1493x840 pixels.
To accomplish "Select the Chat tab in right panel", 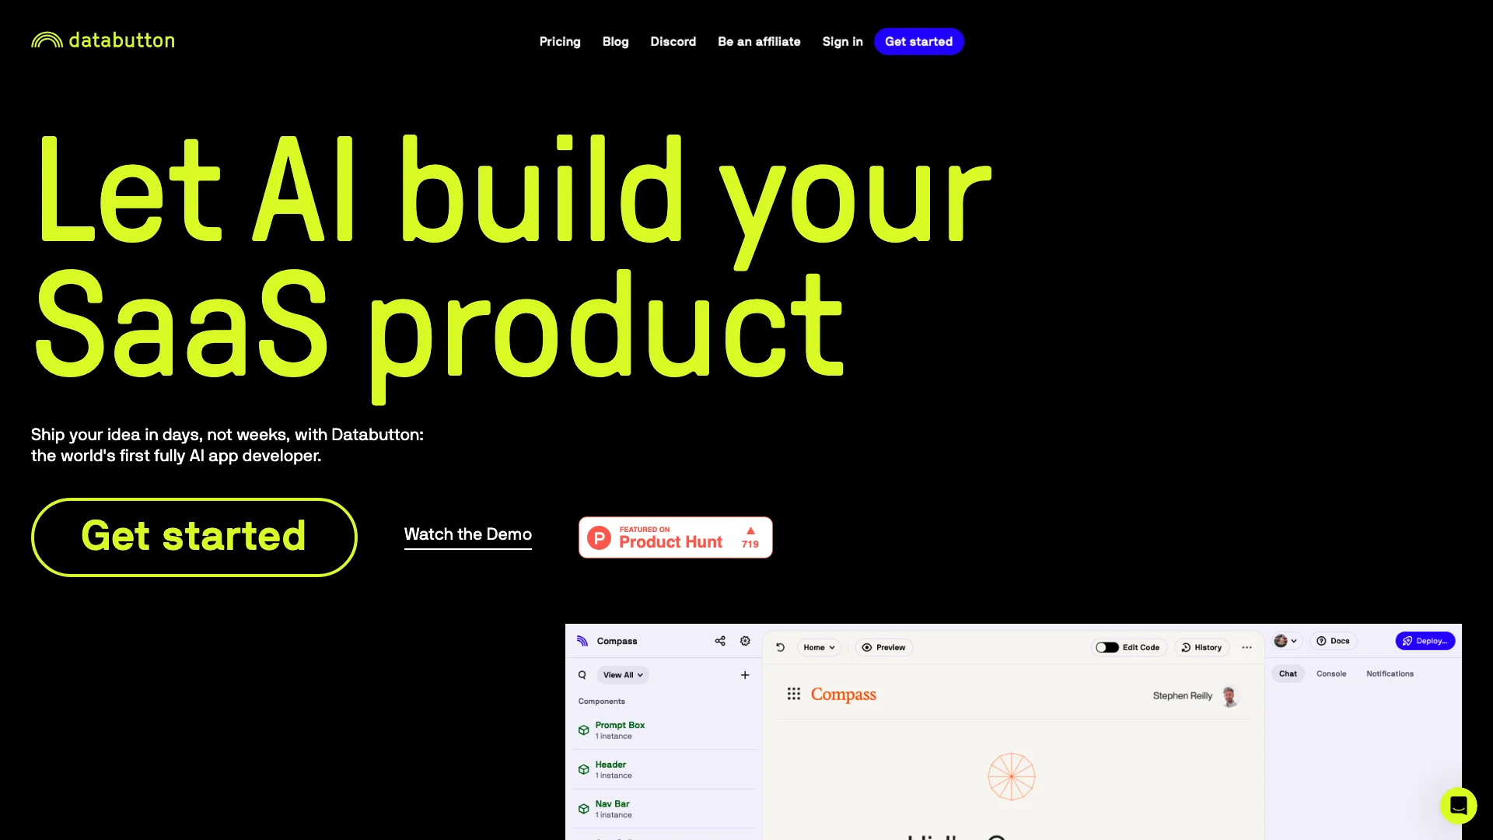I will (1288, 674).
